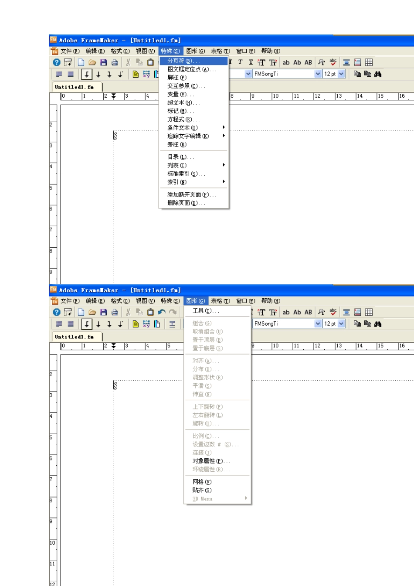Click the table grid icon in the lower window
This screenshot has height=586, width=414.
(369, 312)
